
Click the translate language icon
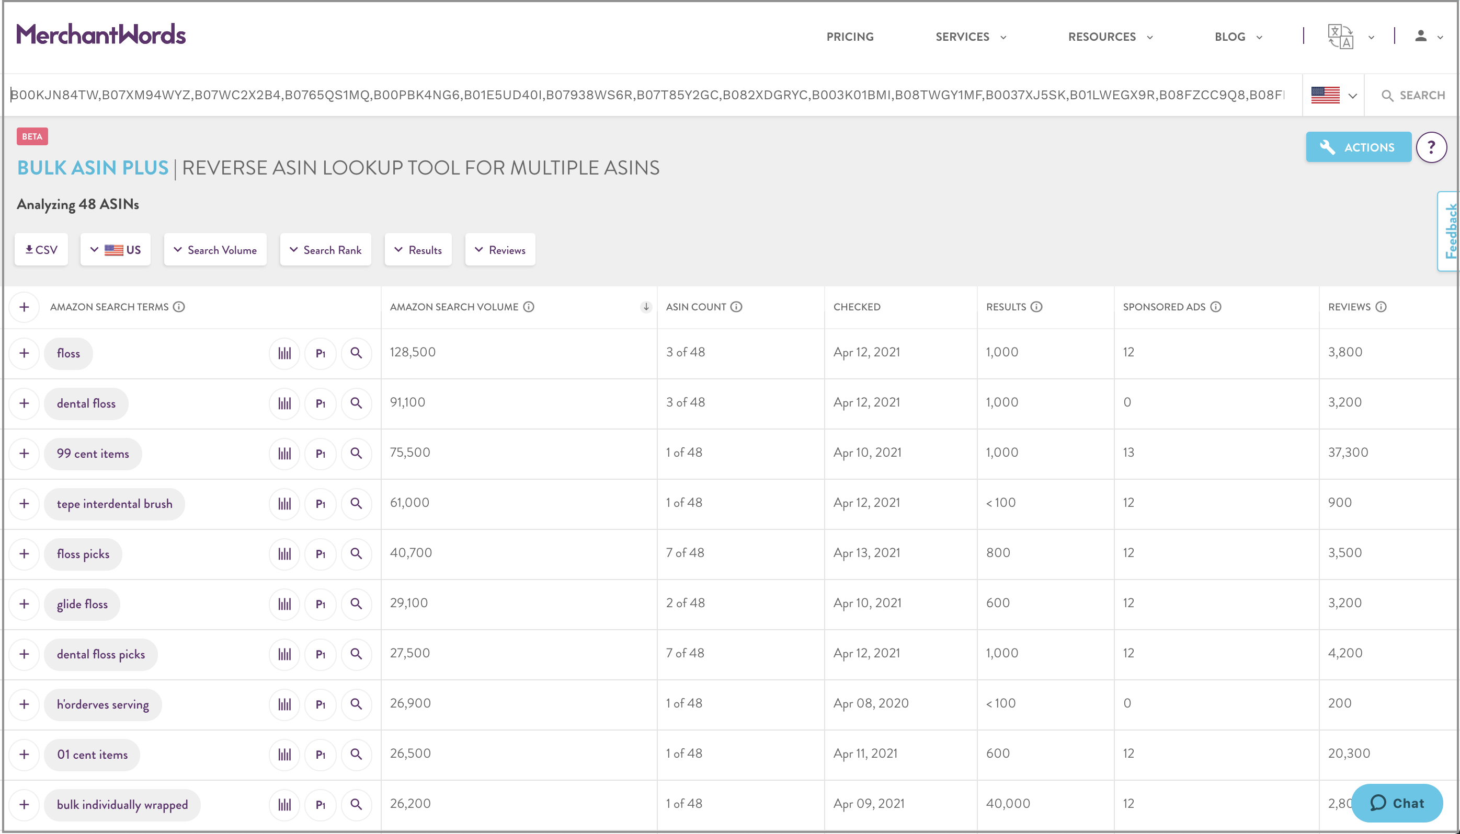(1341, 37)
